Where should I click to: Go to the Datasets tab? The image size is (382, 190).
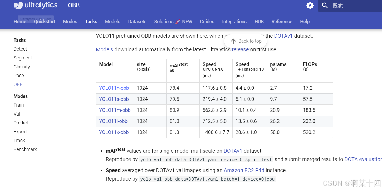click(x=137, y=22)
